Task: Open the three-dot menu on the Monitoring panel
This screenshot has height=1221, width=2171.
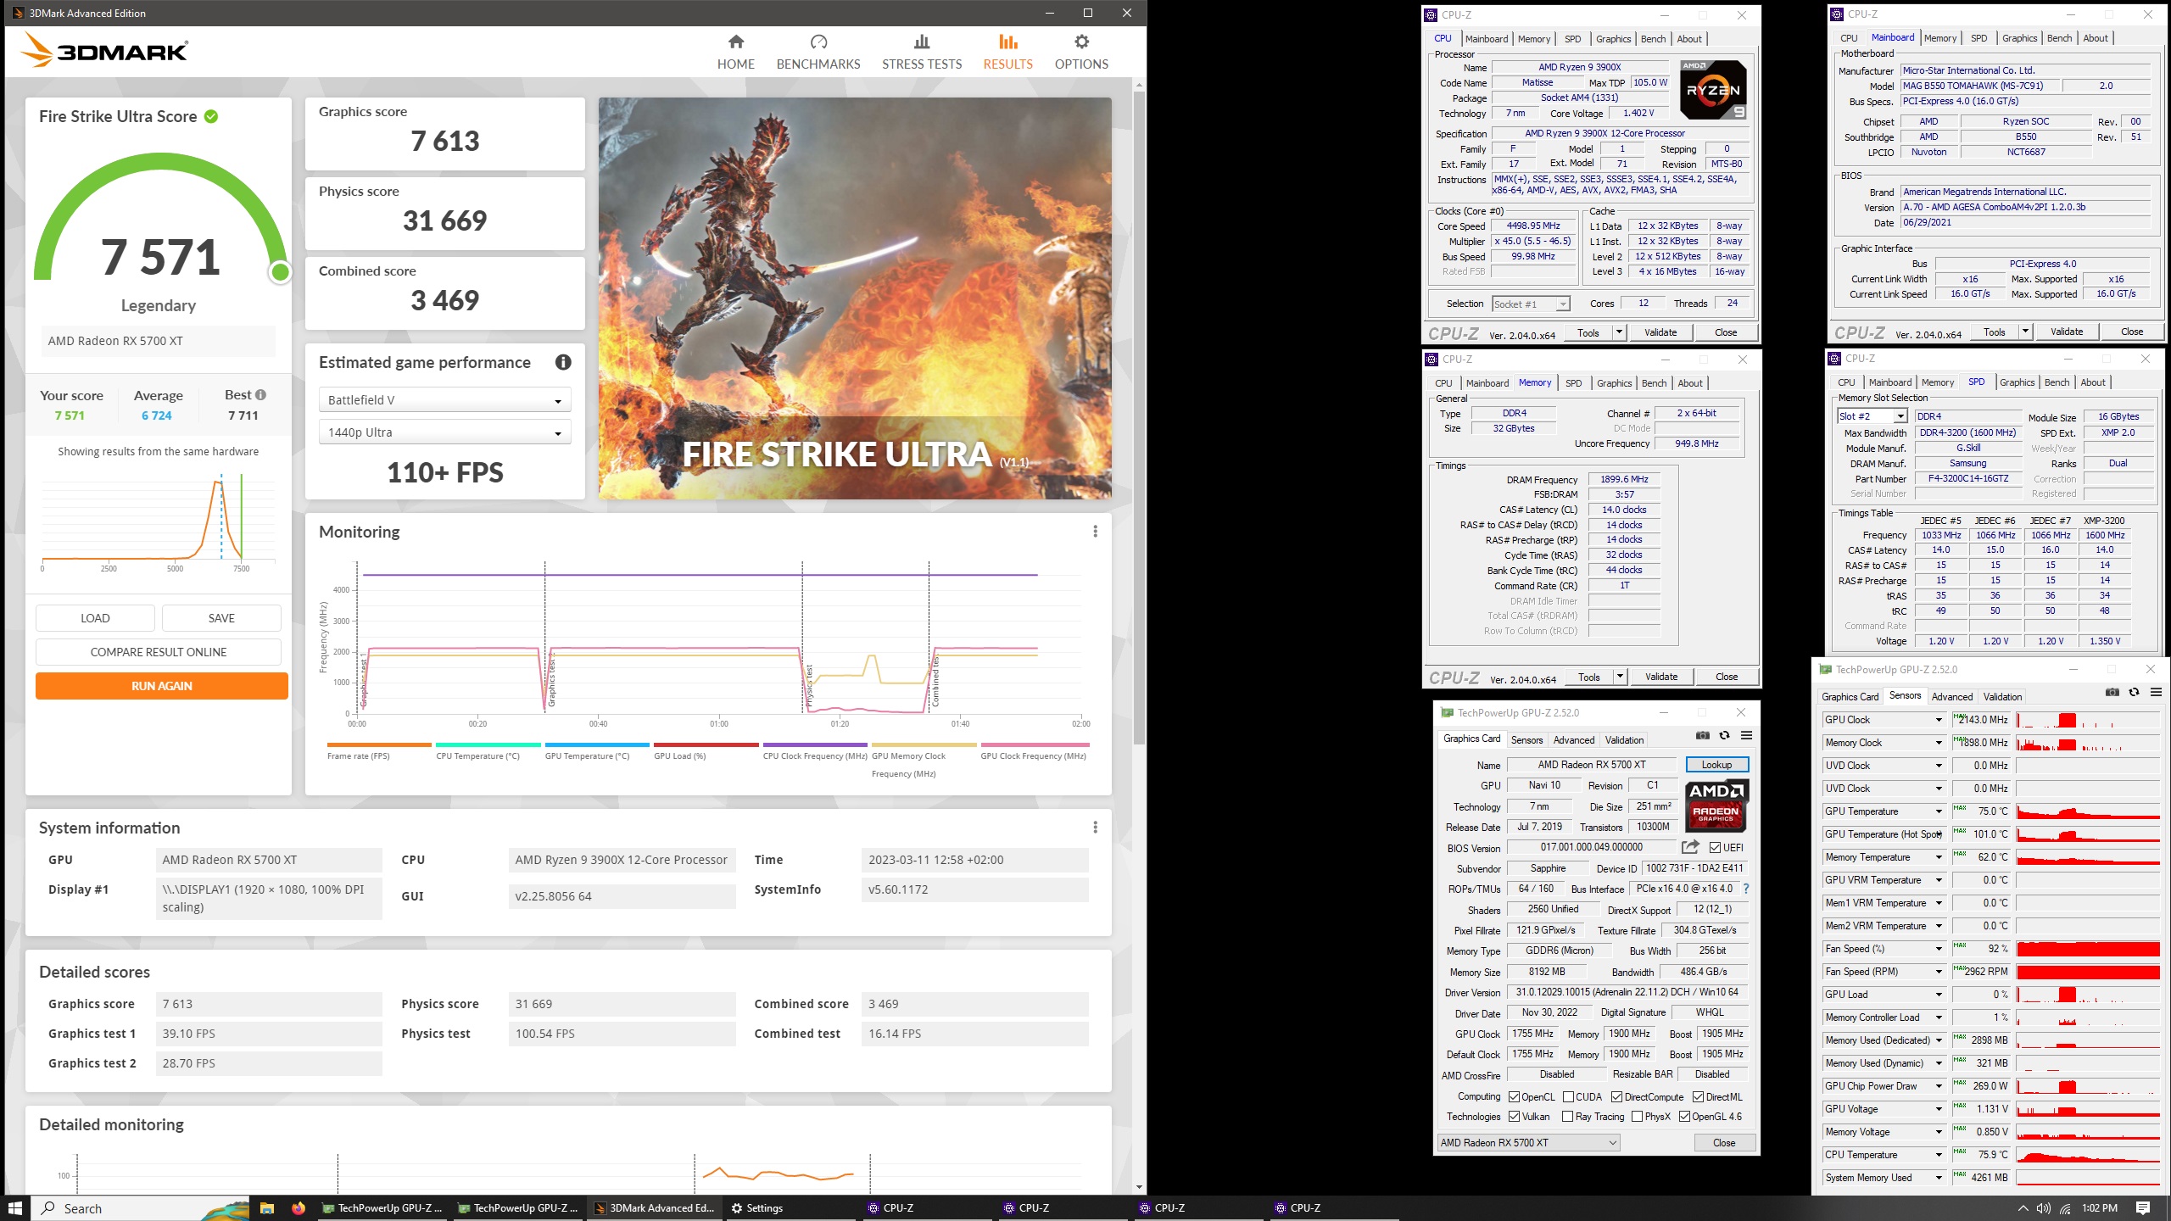Action: (1095, 531)
